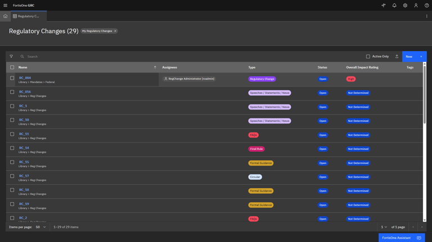The image size is (432, 242).
Task: Go to the Home icon tab
Action: [x=6, y=16]
